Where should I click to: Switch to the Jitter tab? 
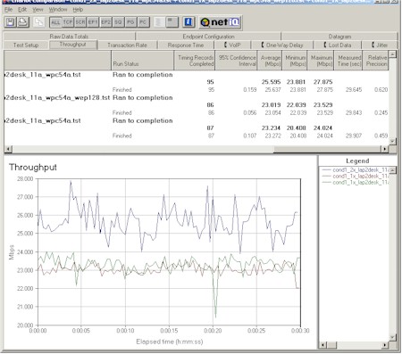[x=380, y=45]
